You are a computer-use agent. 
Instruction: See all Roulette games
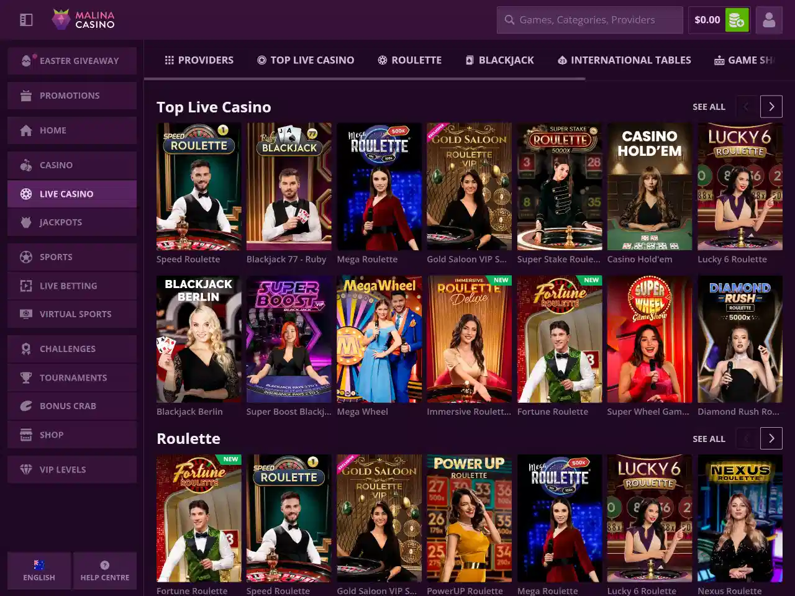coord(709,439)
